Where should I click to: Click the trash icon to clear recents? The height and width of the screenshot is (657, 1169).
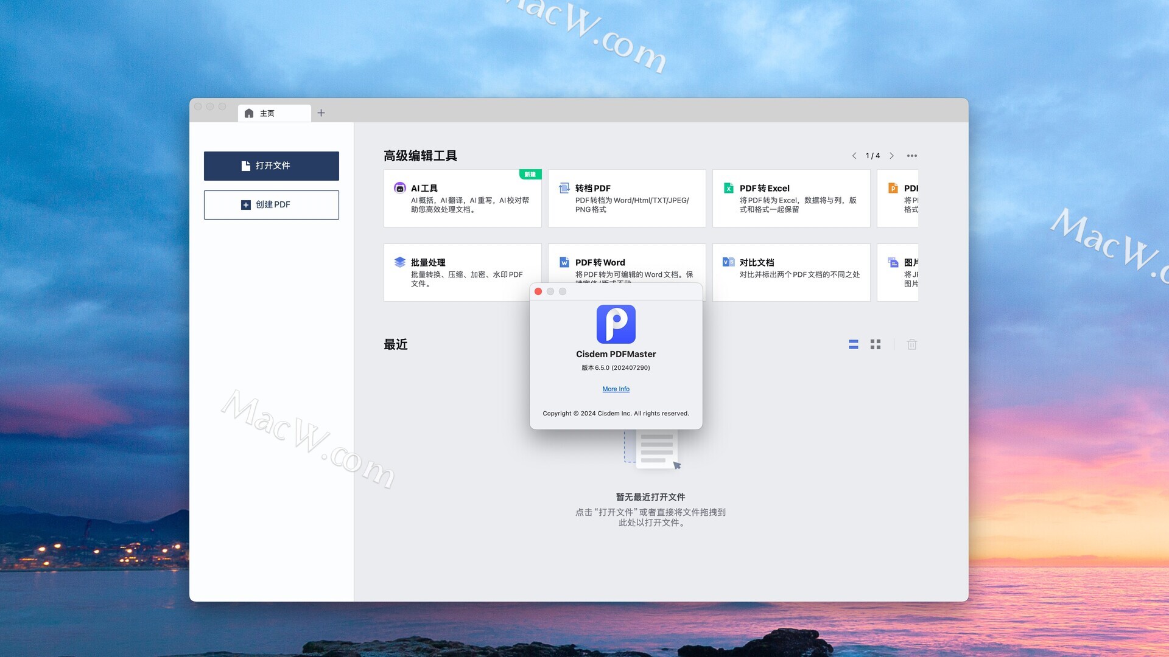point(912,344)
